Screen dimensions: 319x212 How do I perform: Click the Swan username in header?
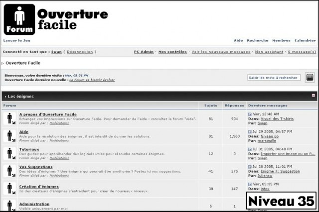[x=56, y=52]
